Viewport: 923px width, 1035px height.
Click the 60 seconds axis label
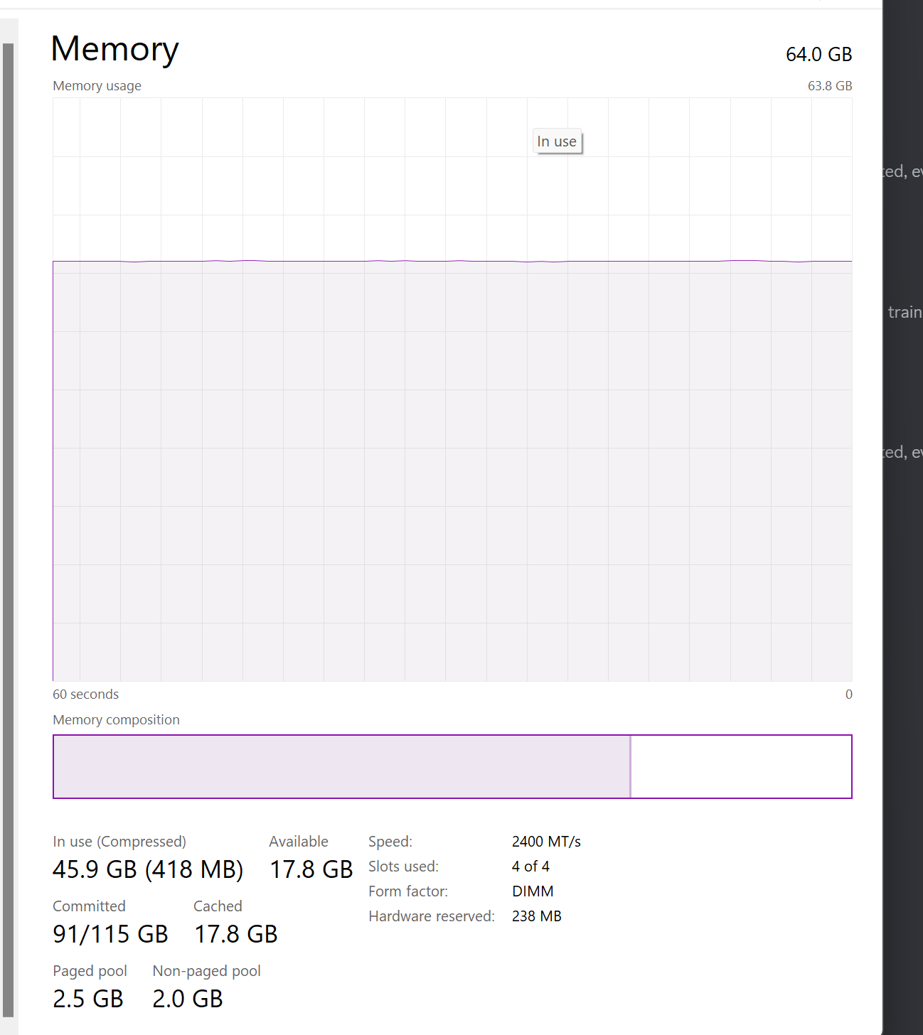point(85,694)
